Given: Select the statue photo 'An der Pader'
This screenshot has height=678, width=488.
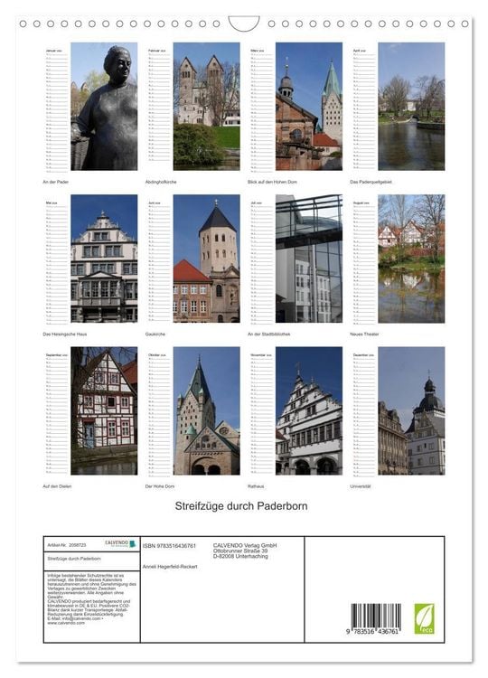Looking at the screenshot, I should coord(104,106).
